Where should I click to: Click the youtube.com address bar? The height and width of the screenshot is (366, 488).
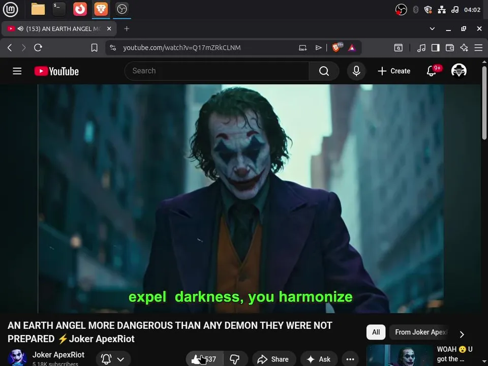click(182, 48)
